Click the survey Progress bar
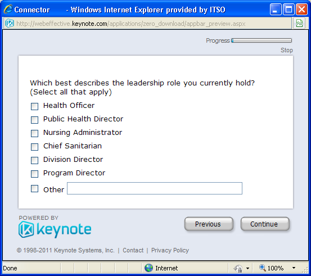311x276 pixels. (262, 40)
